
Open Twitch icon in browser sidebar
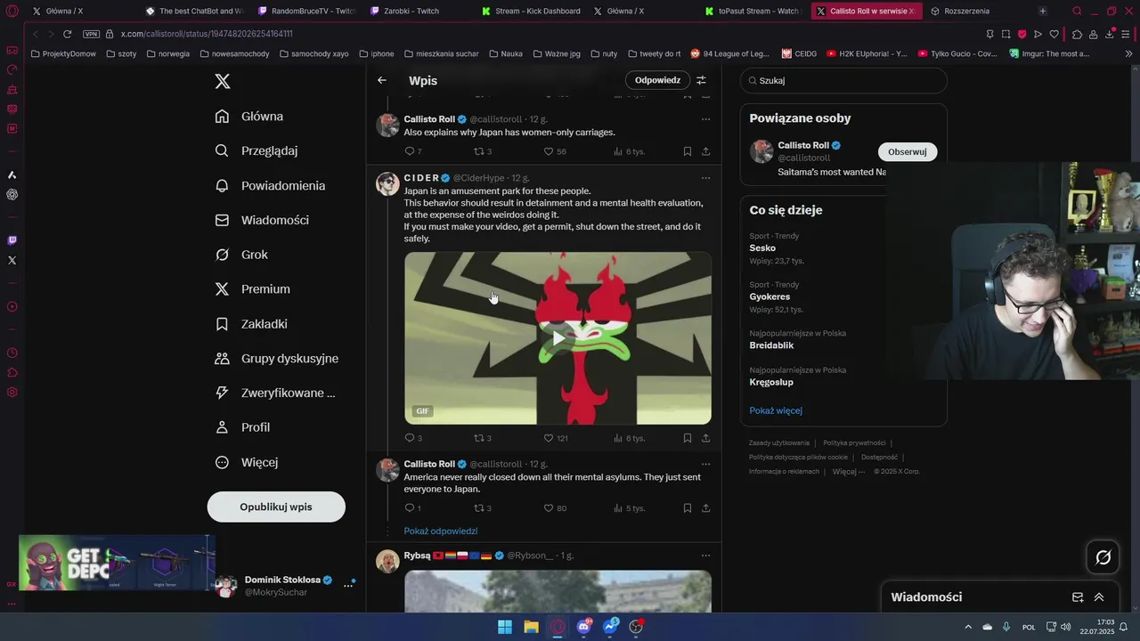point(12,240)
